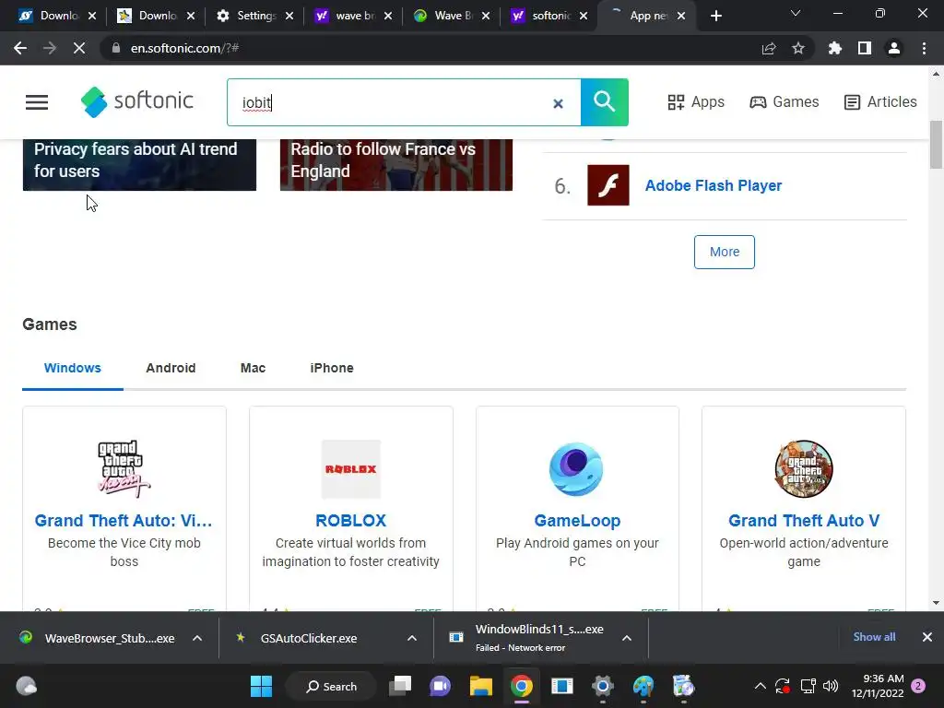
Task: Open Chrome profile avatar
Action: [894, 48]
